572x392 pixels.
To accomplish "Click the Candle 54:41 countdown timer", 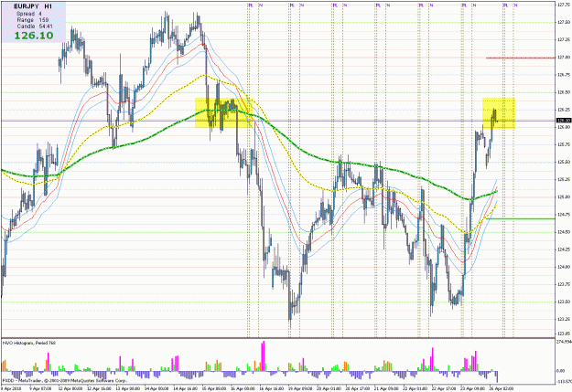I will click(35, 26).
